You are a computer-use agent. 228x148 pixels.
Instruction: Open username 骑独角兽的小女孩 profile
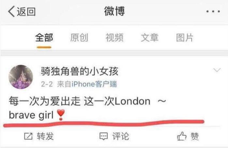(x=79, y=71)
